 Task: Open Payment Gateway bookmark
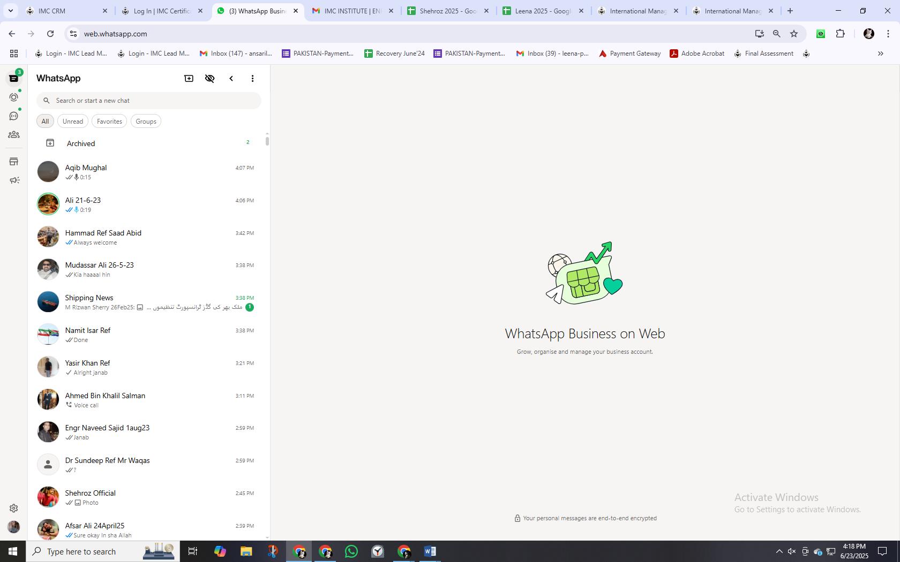629,54
